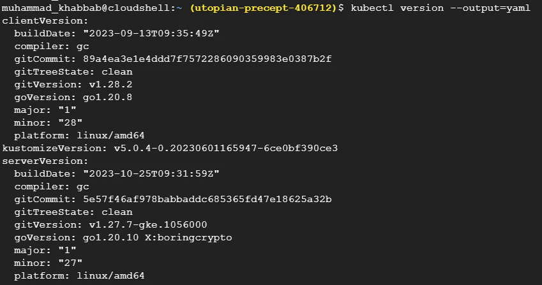The height and width of the screenshot is (285, 542).
Task: Click the minor "27" value
Action: (x=64, y=263)
